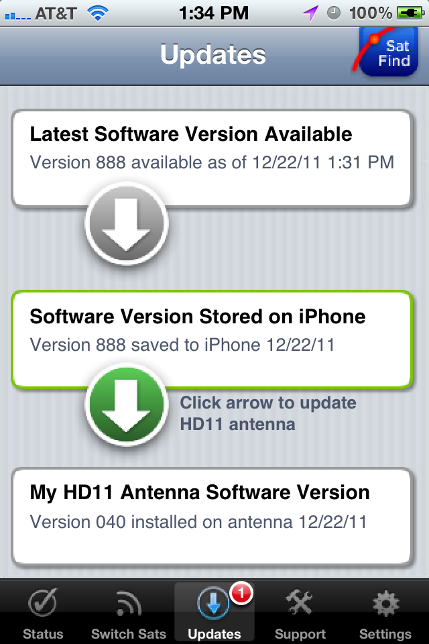Tap the 1:34 PM clock
Image resolution: width=429 pixels, height=644 pixels.
point(214,13)
